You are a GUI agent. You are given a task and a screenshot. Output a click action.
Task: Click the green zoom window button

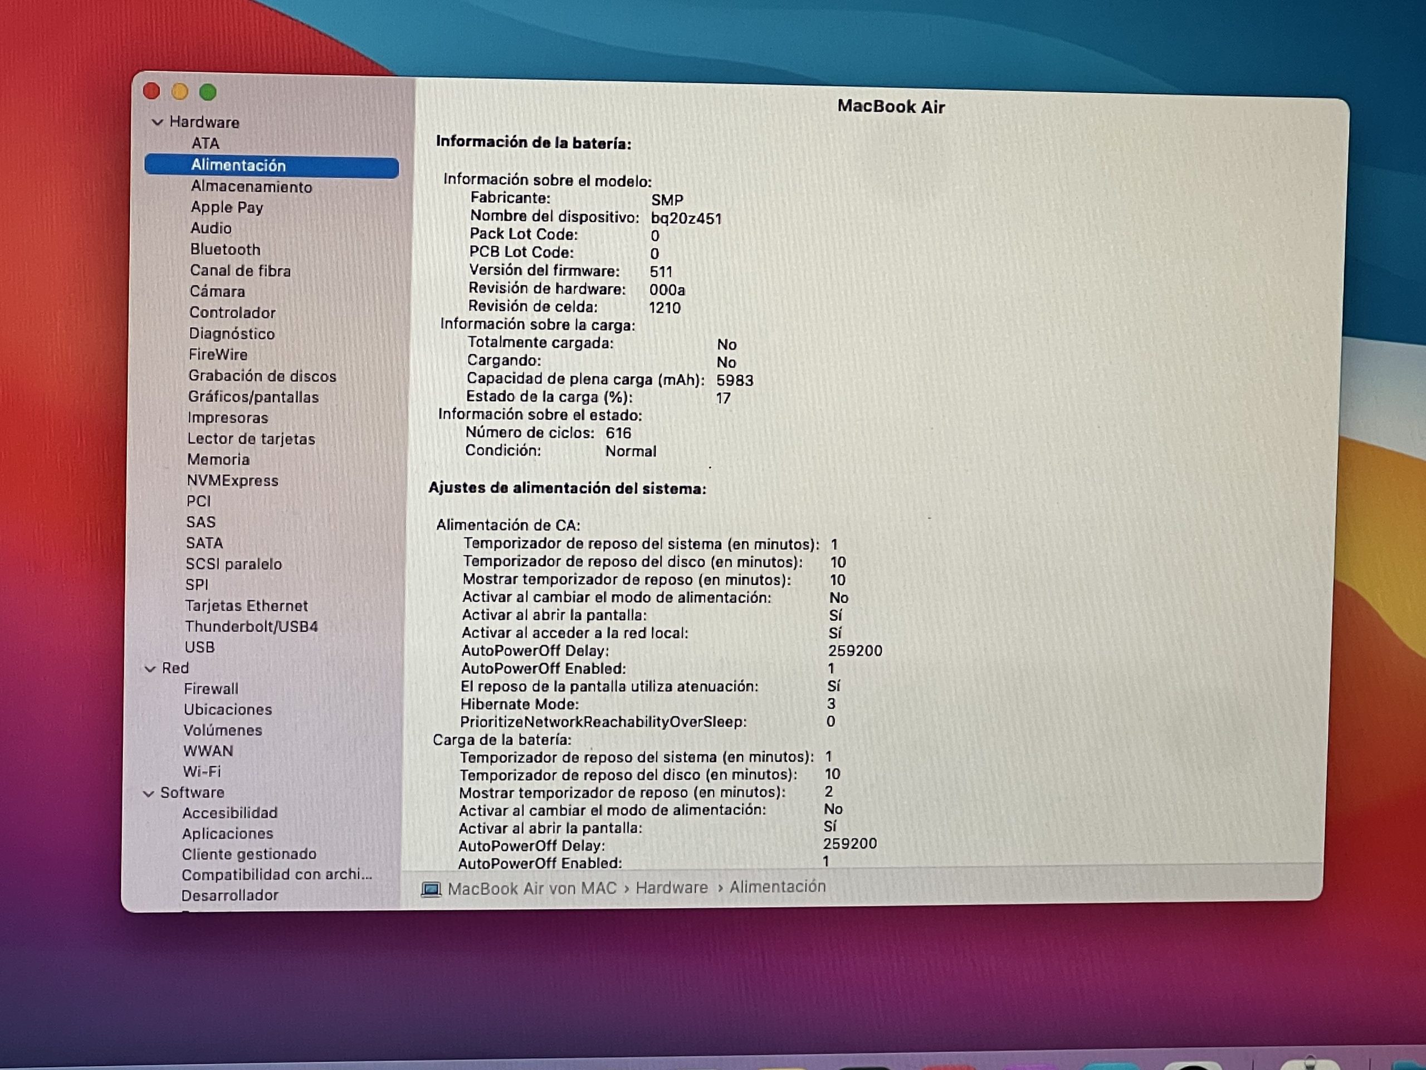click(208, 92)
